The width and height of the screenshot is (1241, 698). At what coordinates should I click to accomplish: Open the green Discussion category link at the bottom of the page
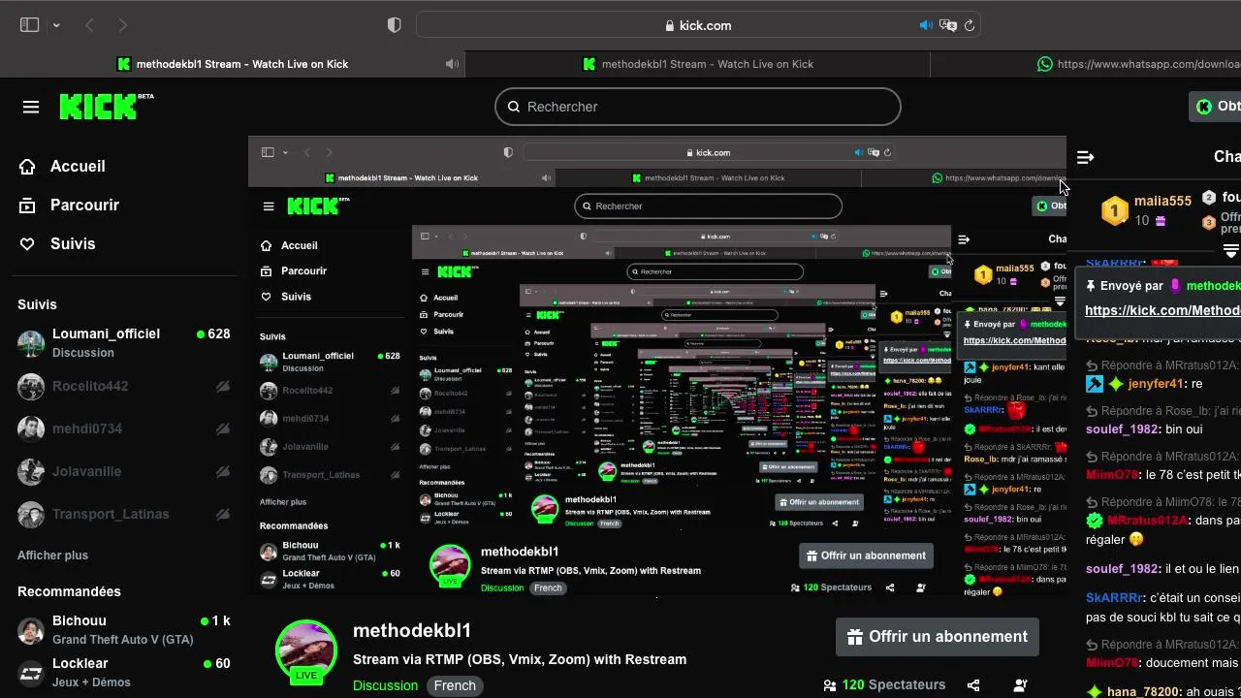point(385,685)
